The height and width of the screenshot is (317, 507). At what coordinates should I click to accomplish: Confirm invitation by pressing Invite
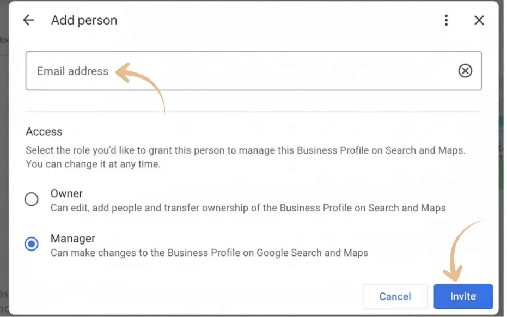pyautogui.click(x=463, y=296)
